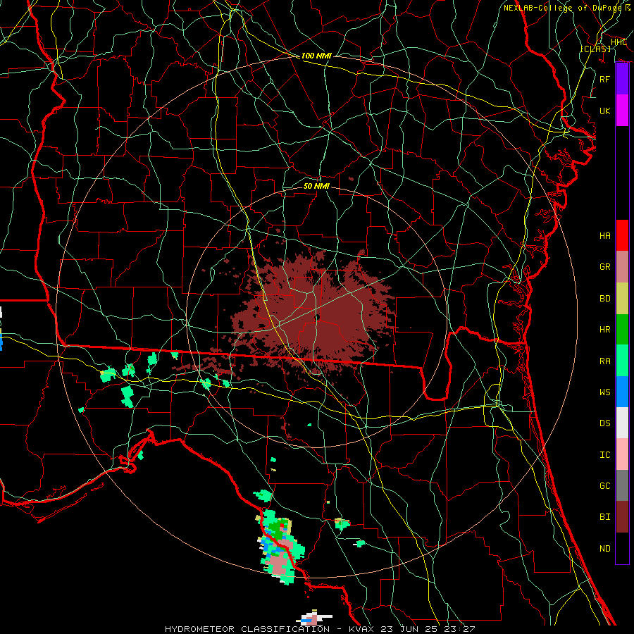Click the IC legend label
This screenshot has width=634, height=634.
604,455
